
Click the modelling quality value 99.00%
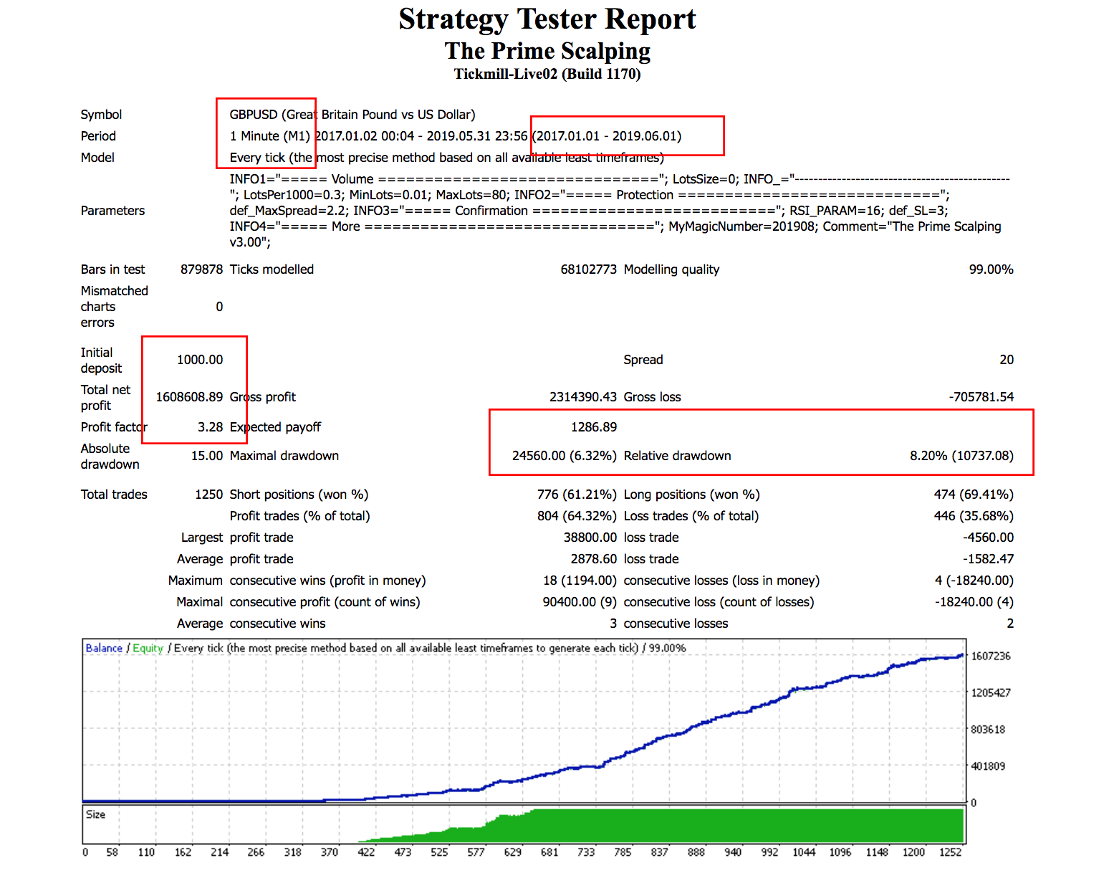point(991,269)
